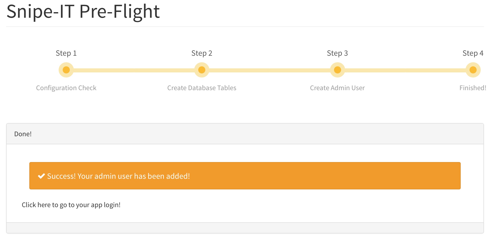The height and width of the screenshot is (237, 488).
Task: Click the "Create Database Tables" step caption
Action: [202, 88]
